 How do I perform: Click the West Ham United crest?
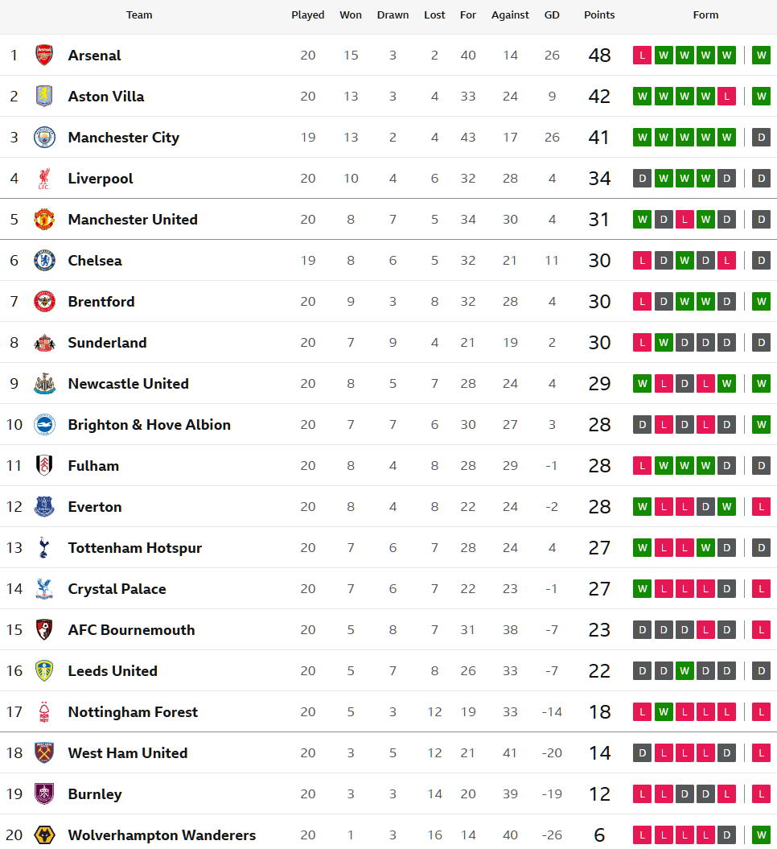pos(44,752)
